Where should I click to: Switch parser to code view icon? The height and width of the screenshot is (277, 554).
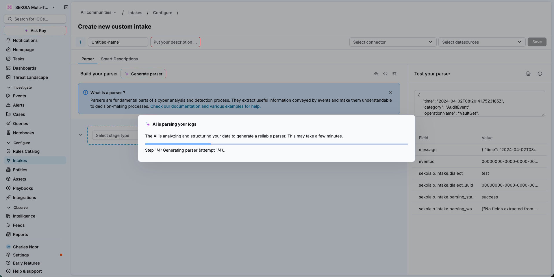click(x=385, y=74)
